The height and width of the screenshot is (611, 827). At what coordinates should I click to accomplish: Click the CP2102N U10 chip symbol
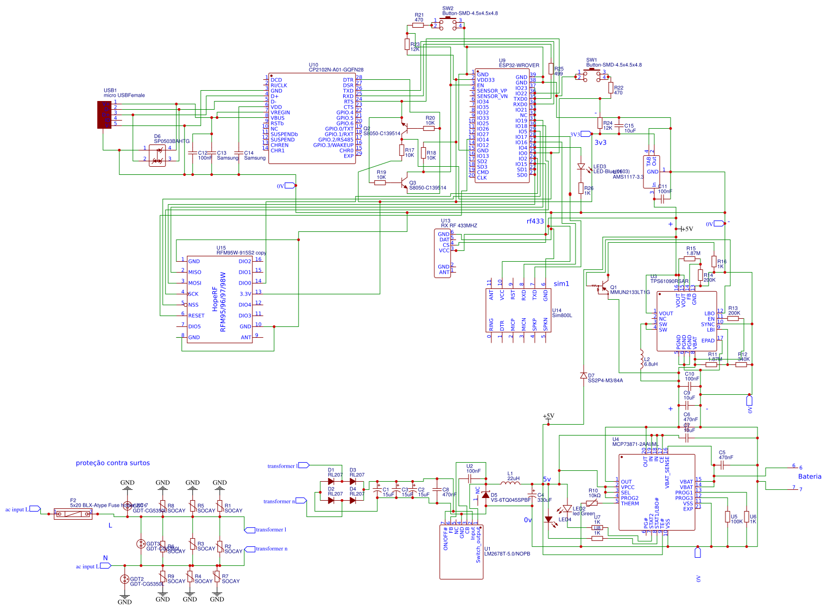pyautogui.click(x=312, y=118)
